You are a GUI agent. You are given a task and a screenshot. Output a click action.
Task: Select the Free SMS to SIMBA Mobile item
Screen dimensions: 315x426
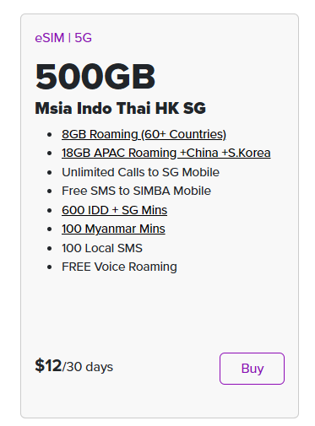(136, 191)
